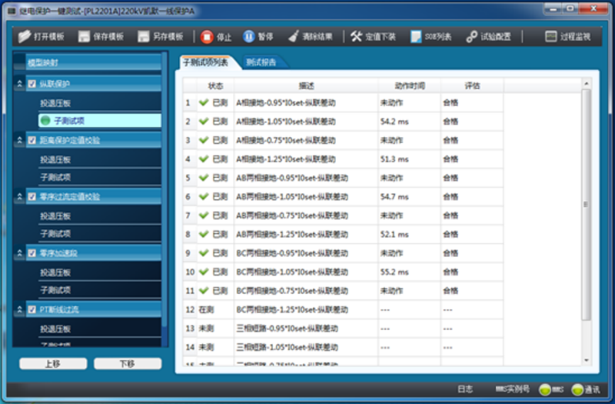The image size is (615, 404).
Task: Uncheck the 纵联保护 checkbox
Action: (32, 84)
